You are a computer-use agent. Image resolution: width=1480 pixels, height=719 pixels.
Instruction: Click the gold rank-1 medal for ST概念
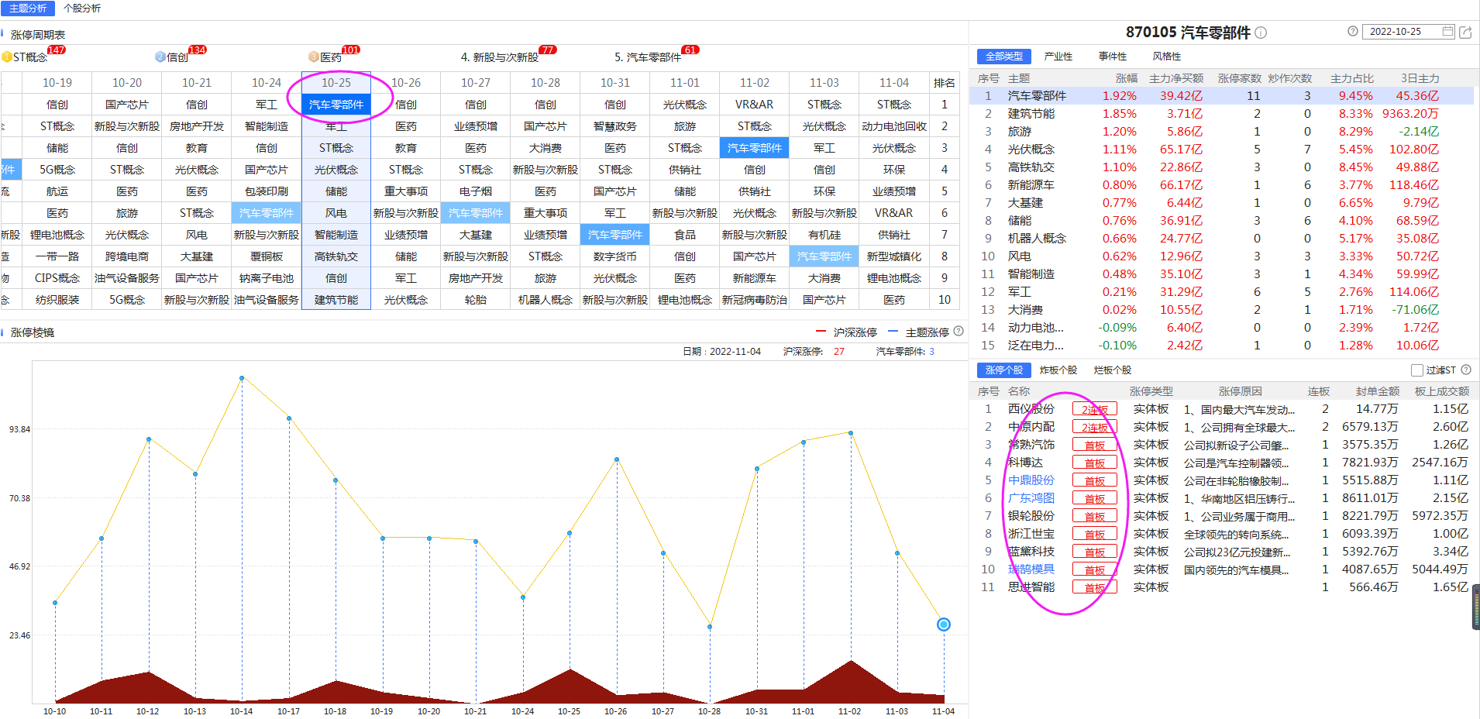(7, 57)
